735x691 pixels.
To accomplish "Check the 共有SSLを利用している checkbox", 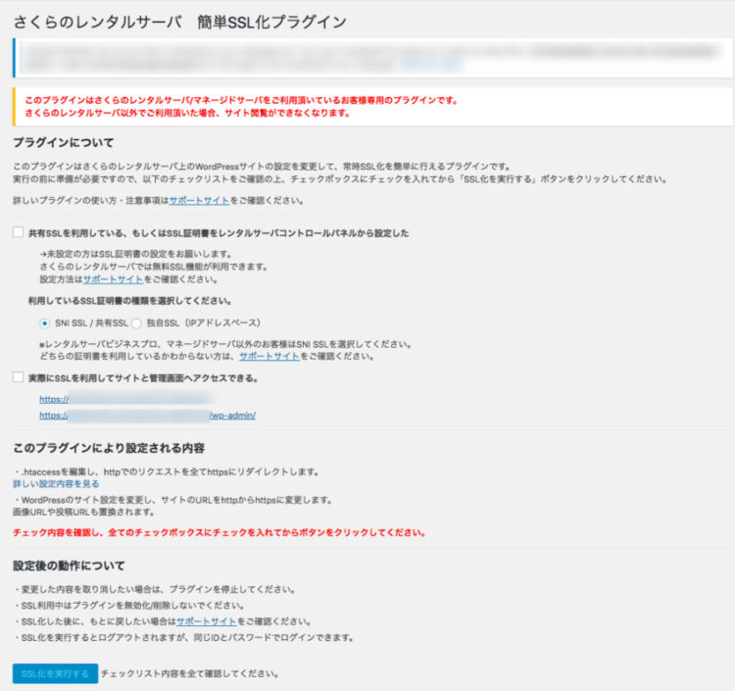I will [18, 232].
